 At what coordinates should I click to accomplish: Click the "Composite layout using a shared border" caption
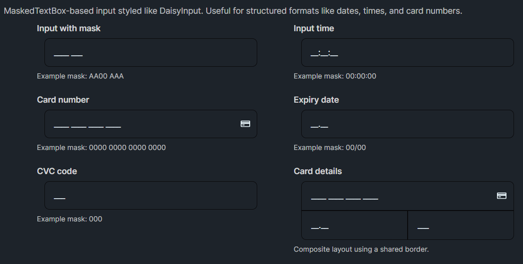pyautogui.click(x=361, y=249)
